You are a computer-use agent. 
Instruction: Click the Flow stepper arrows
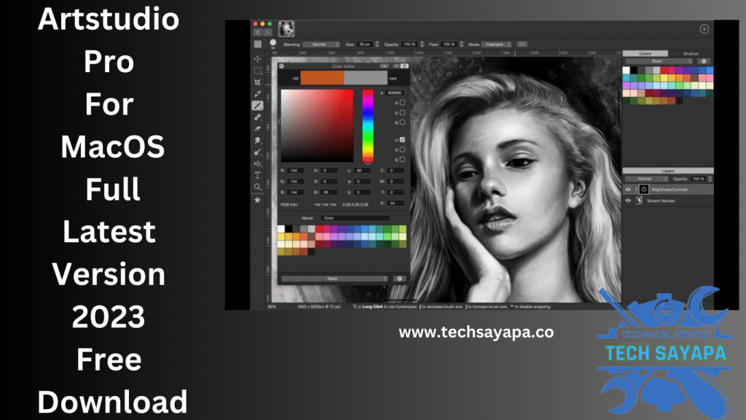(461, 44)
